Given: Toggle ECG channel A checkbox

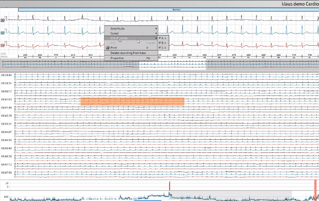Looking at the screenshot, I should pos(160,38).
